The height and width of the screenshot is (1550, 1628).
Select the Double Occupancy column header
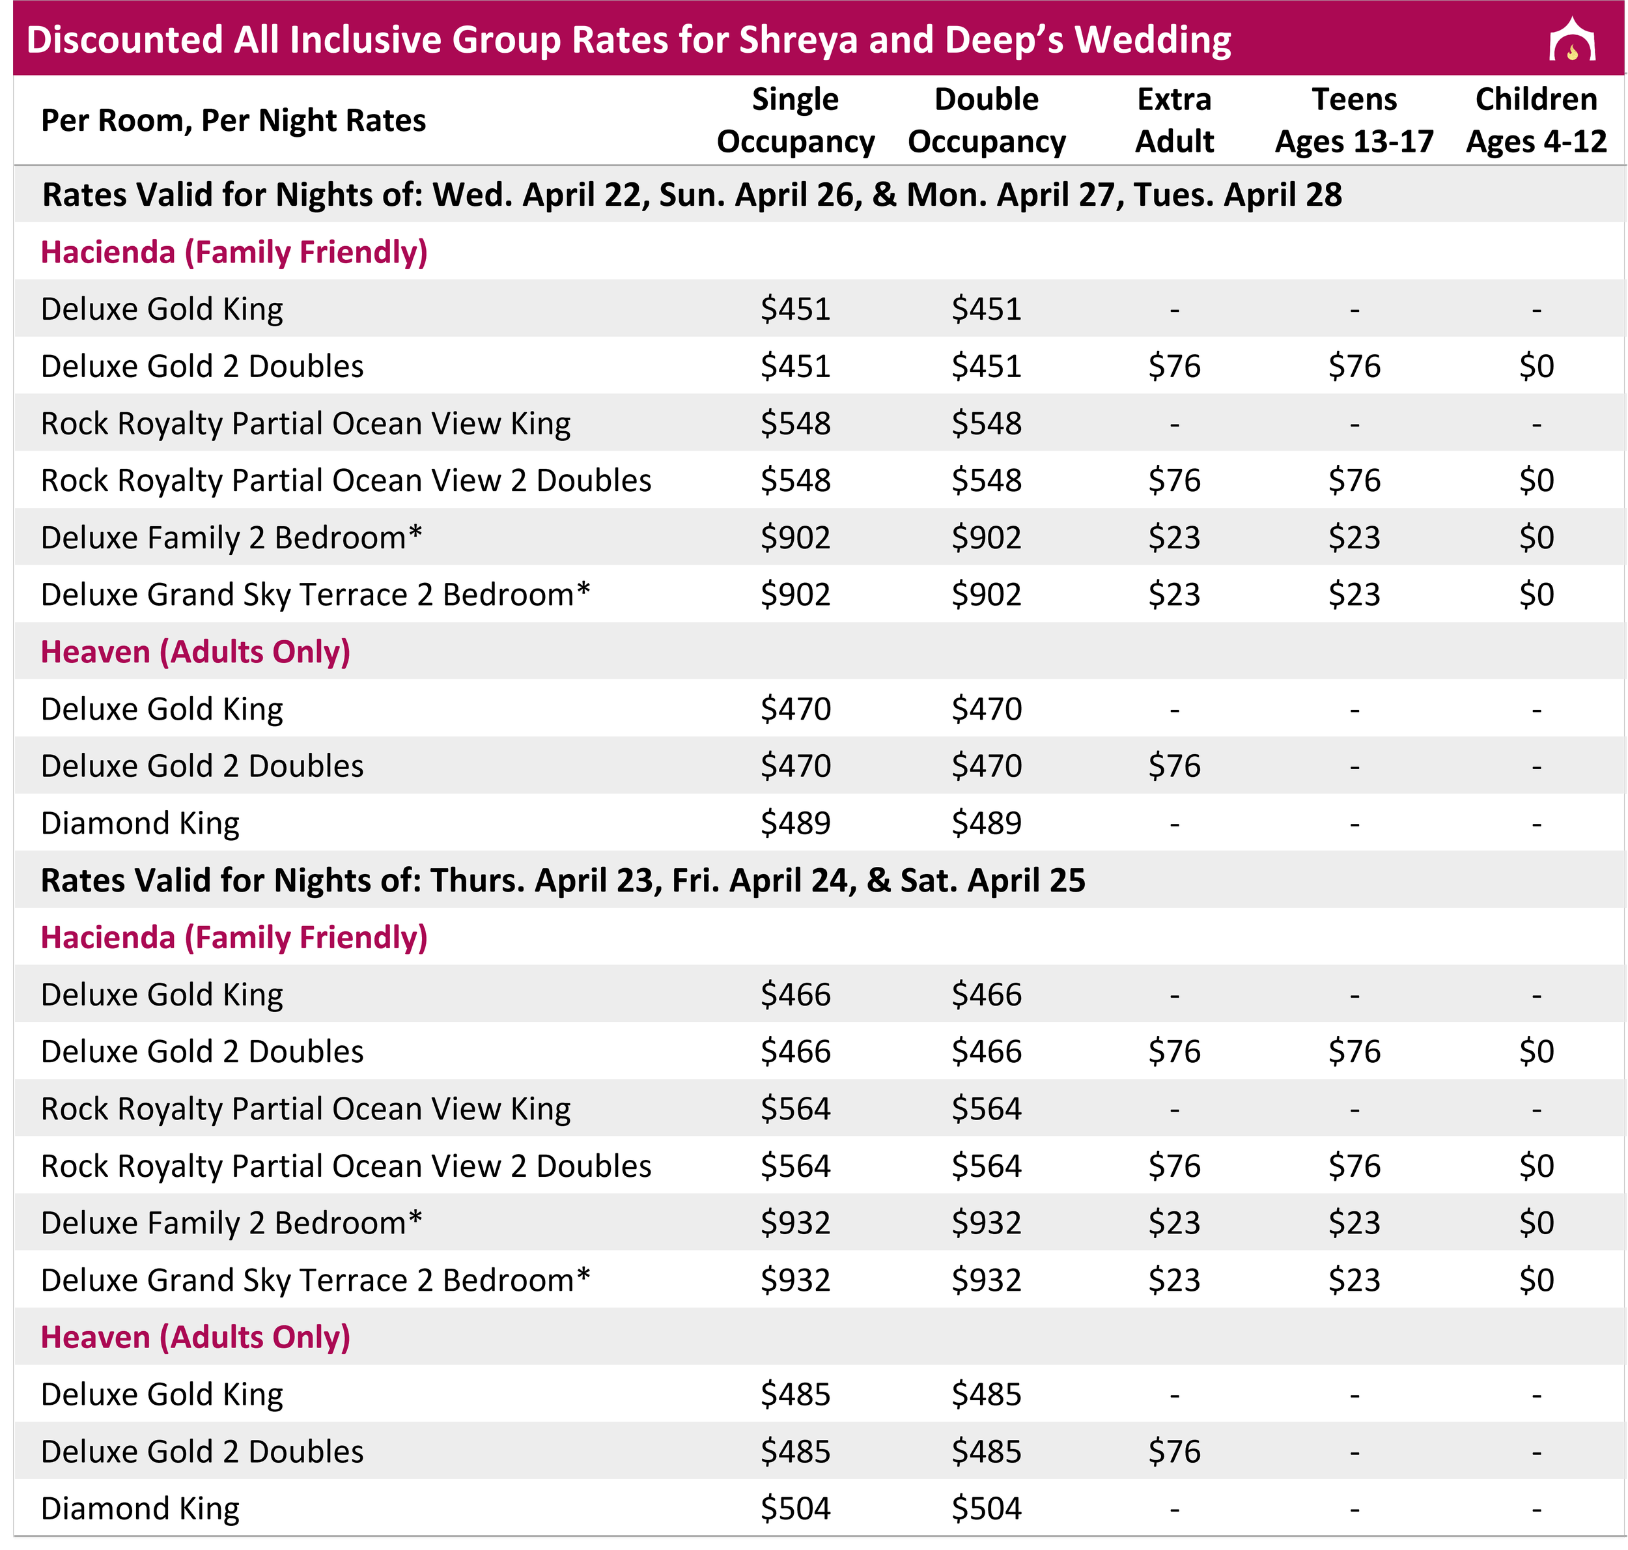pyautogui.click(x=986, y=120)
